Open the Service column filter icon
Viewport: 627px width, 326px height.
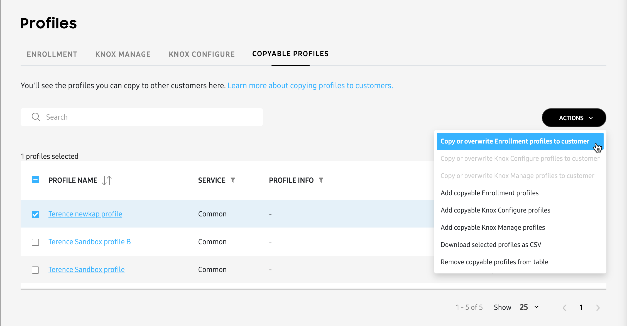pos(233,180)
